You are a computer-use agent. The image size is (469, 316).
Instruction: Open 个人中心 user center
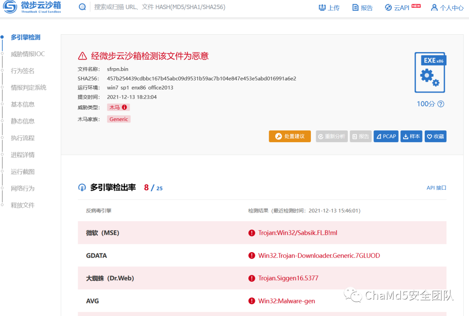(x=447, y=7)
